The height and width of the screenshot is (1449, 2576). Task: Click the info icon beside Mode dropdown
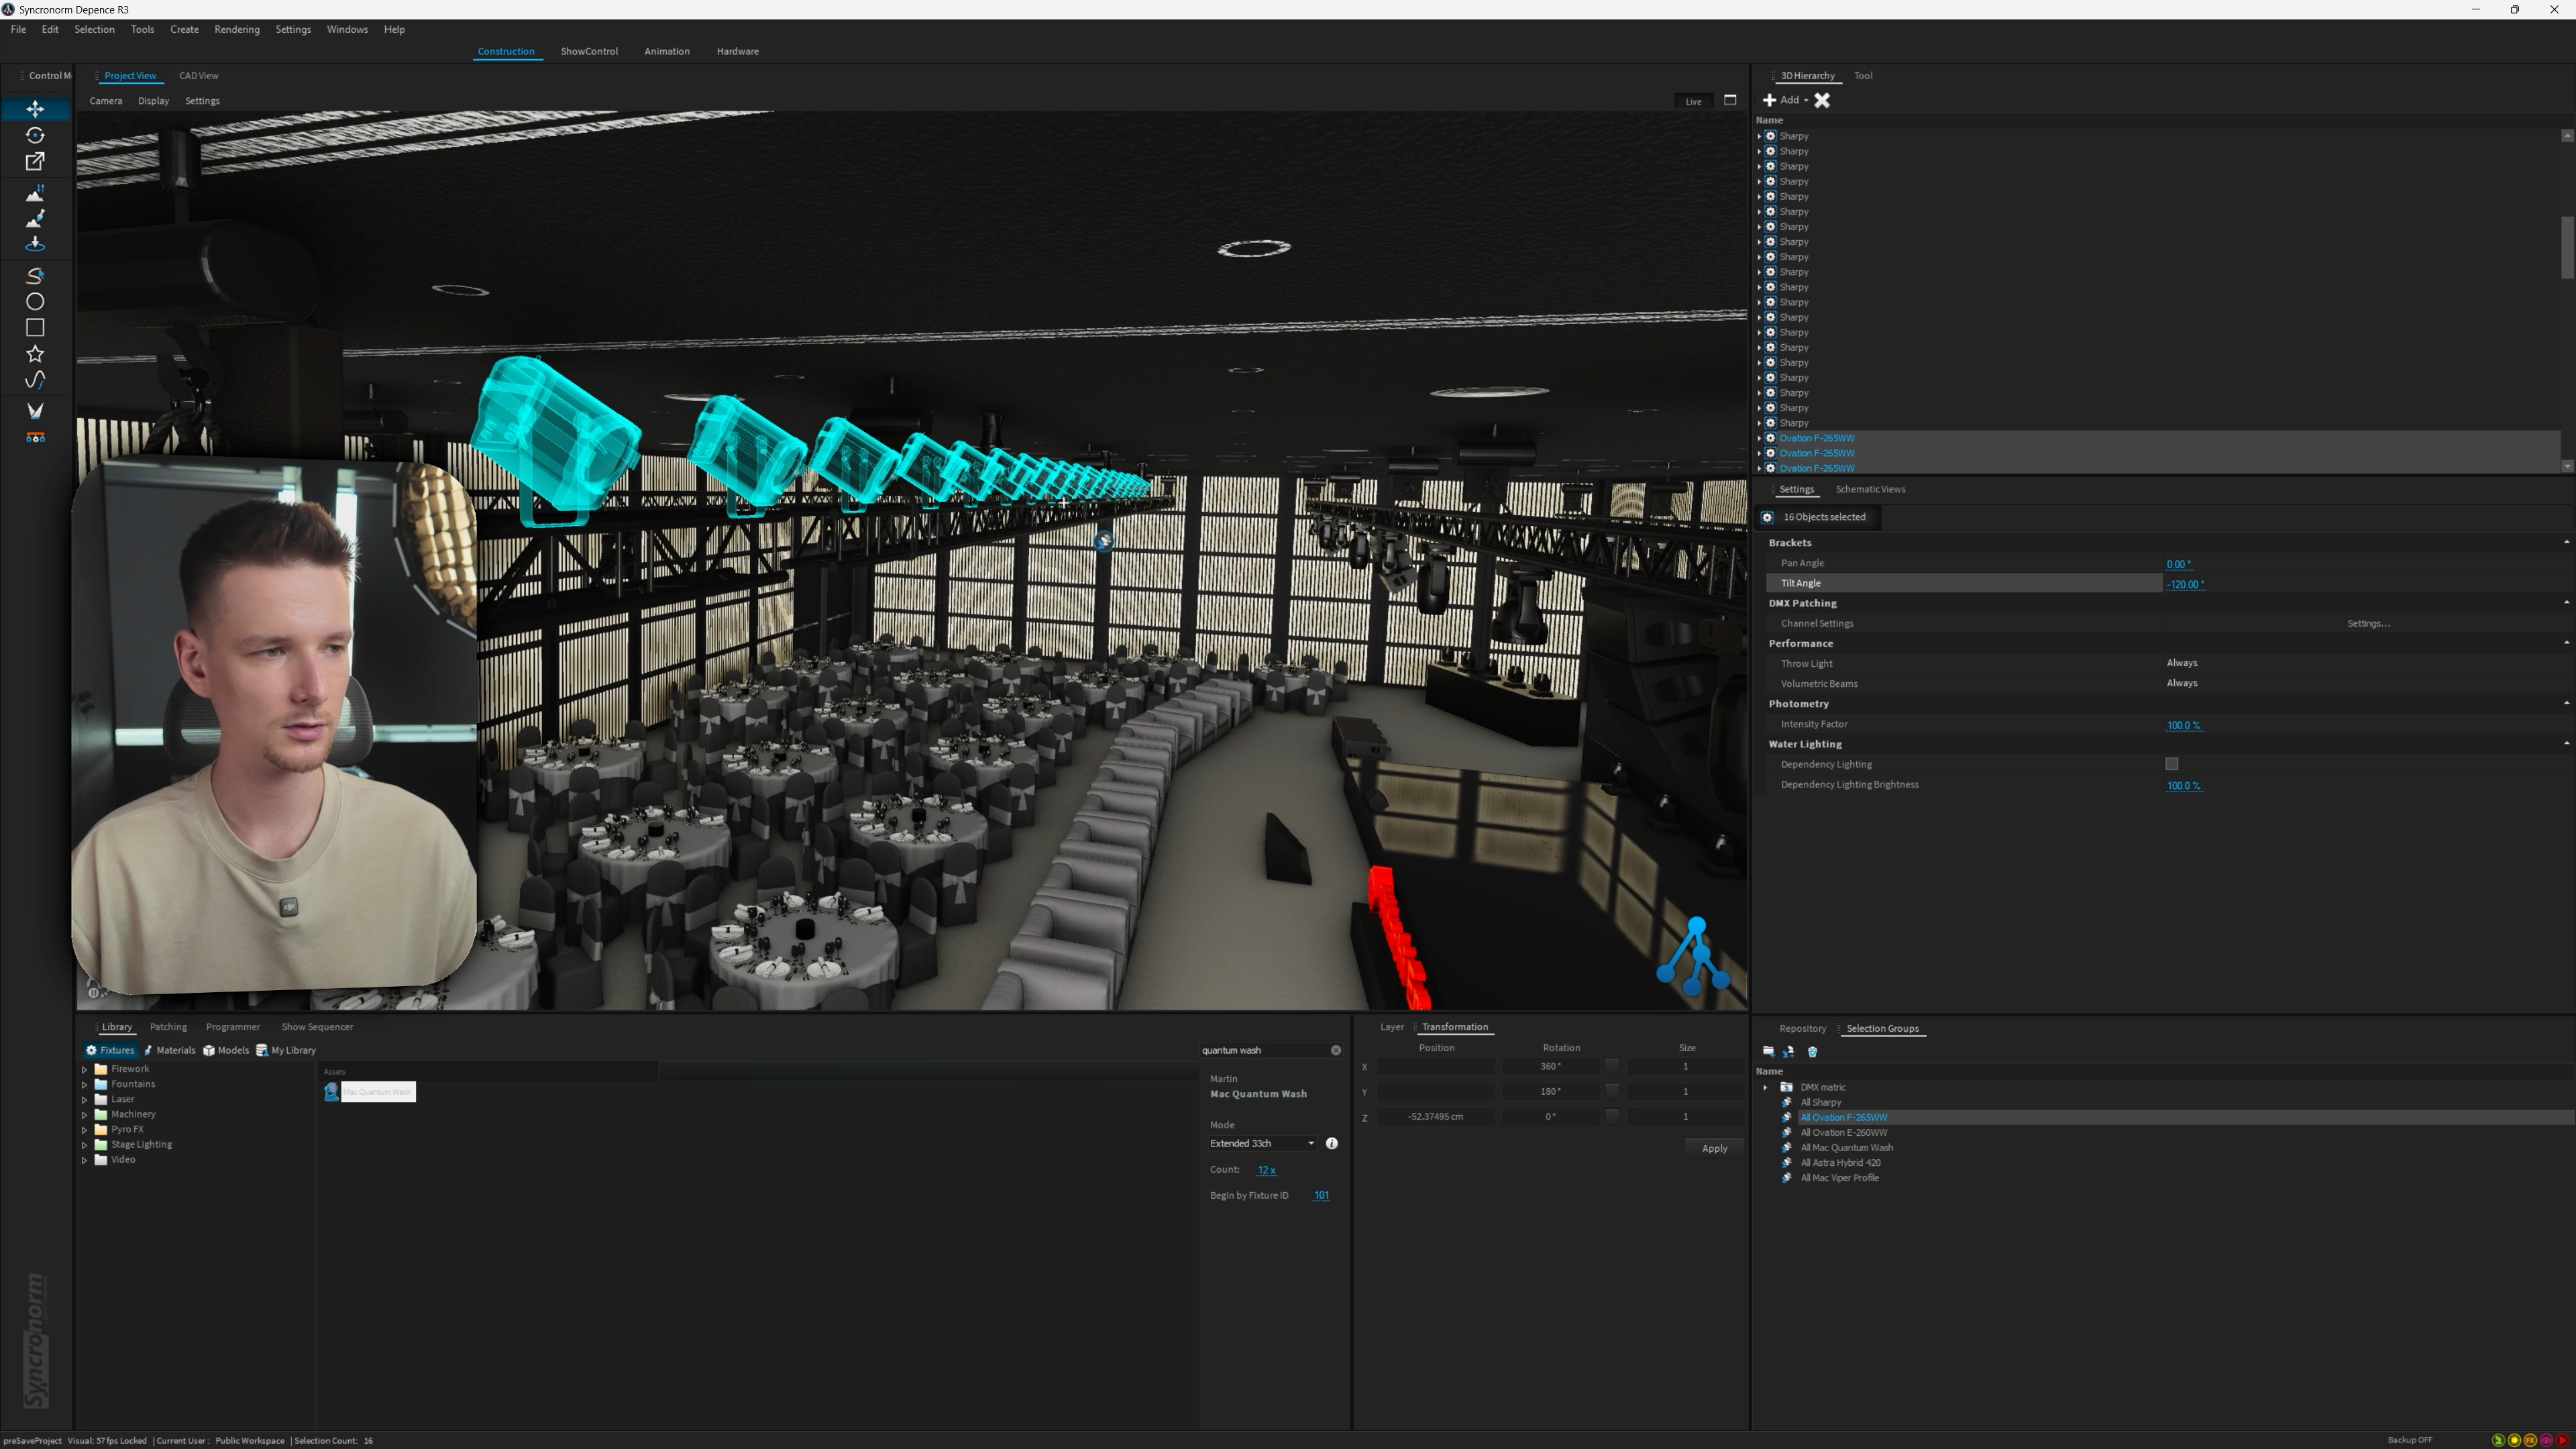(1331, 1143)
